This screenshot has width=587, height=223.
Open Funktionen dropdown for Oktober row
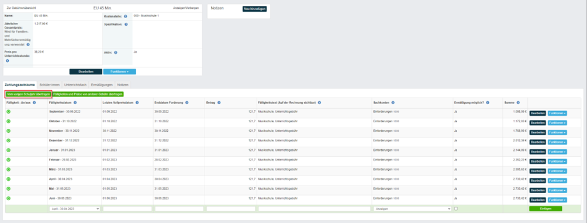[557, 122]
